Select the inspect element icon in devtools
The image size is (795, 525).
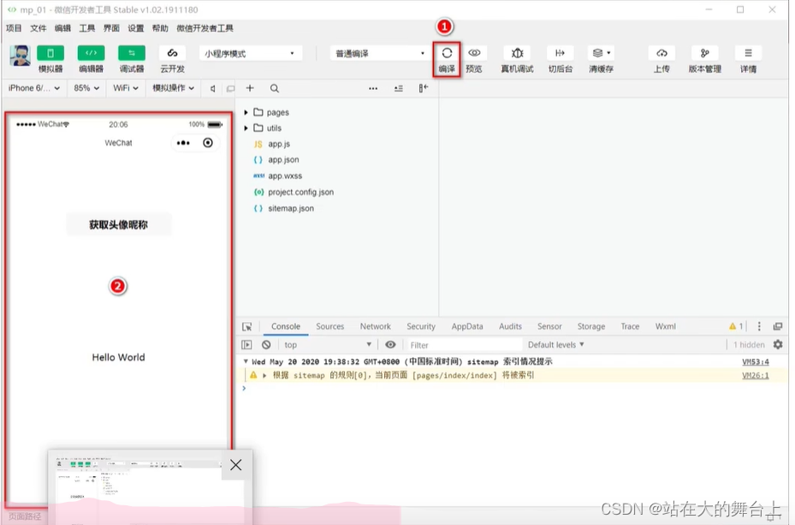tap(247, 326)
